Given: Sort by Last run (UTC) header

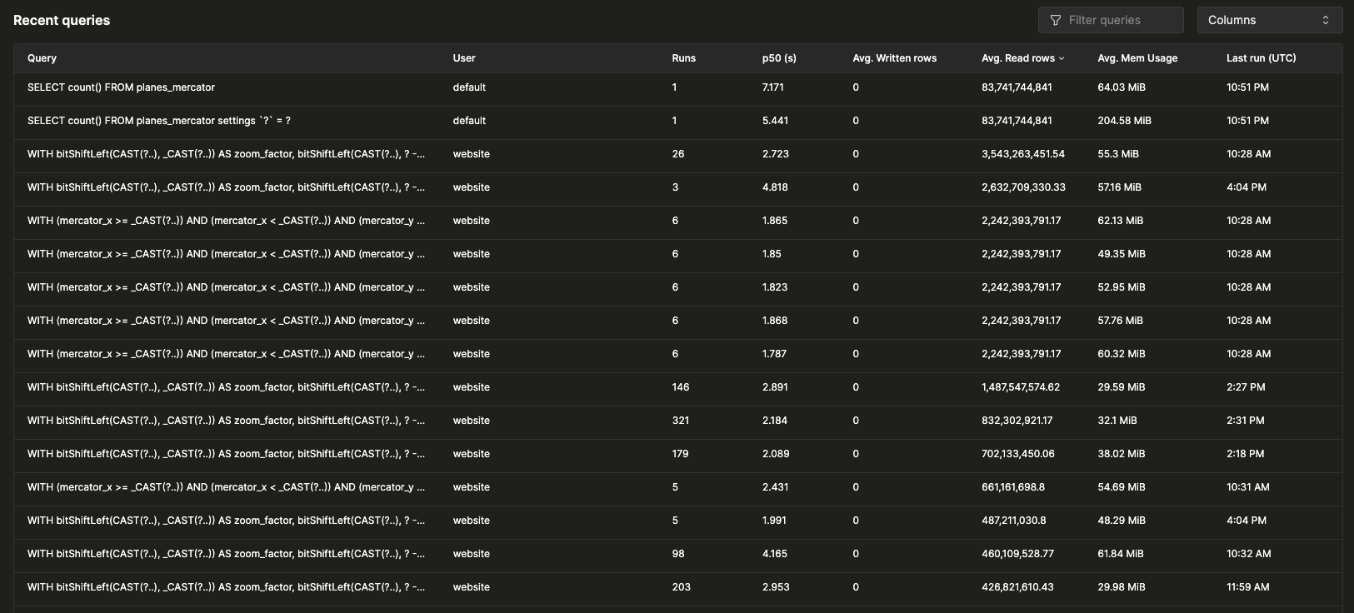Looking at the screenshot, I should pyautogui.click(x=1261, y=58).
